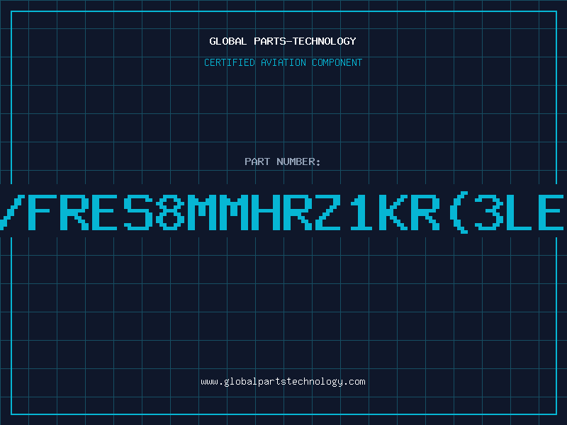Click the letter K in the part number
The image size is (567, 425).
click(393, 212)
